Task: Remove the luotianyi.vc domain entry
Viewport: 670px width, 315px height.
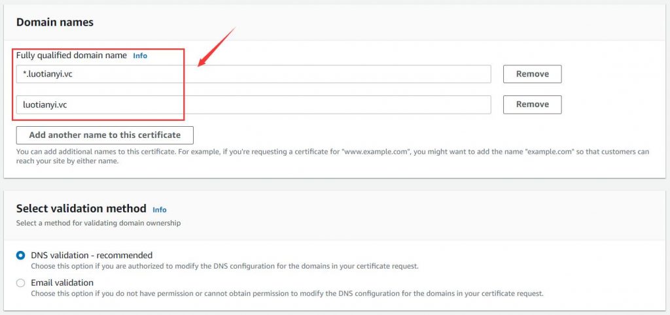Action: (x=532, y=105)
